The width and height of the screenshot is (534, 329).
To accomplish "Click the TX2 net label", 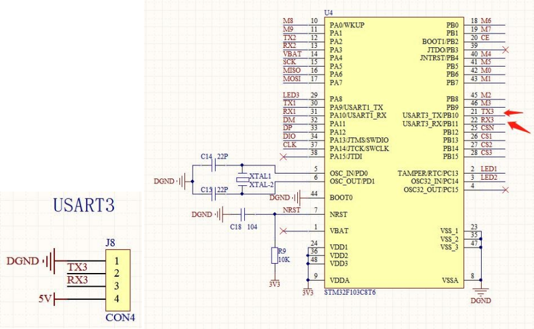I will coord(290,38).
